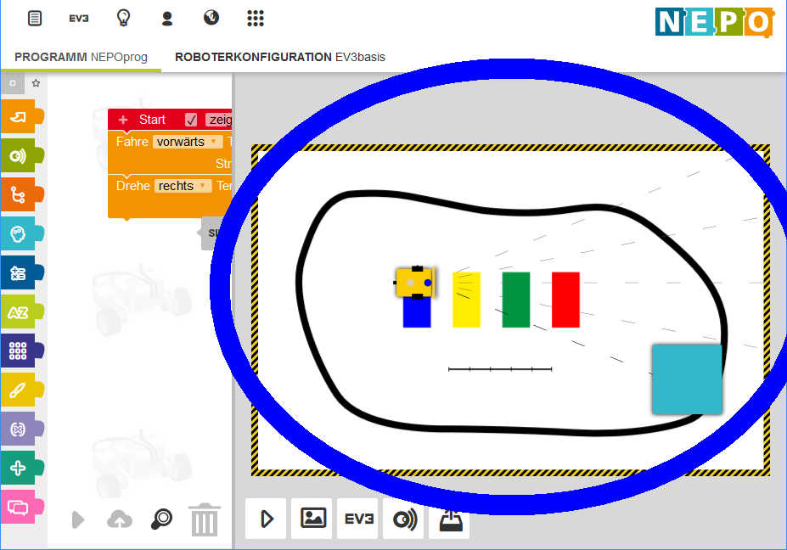This screenshot has width=787, height=550.
Task: Select the Drehe turn block
Action: 170,196
